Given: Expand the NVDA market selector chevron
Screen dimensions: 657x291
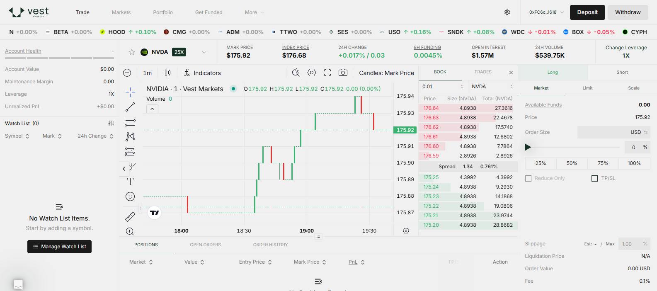Looking at the screenshot, I should pos(204,52).
